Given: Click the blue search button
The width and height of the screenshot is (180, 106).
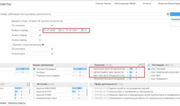Looking at the screenshot, I should (175, 14).
